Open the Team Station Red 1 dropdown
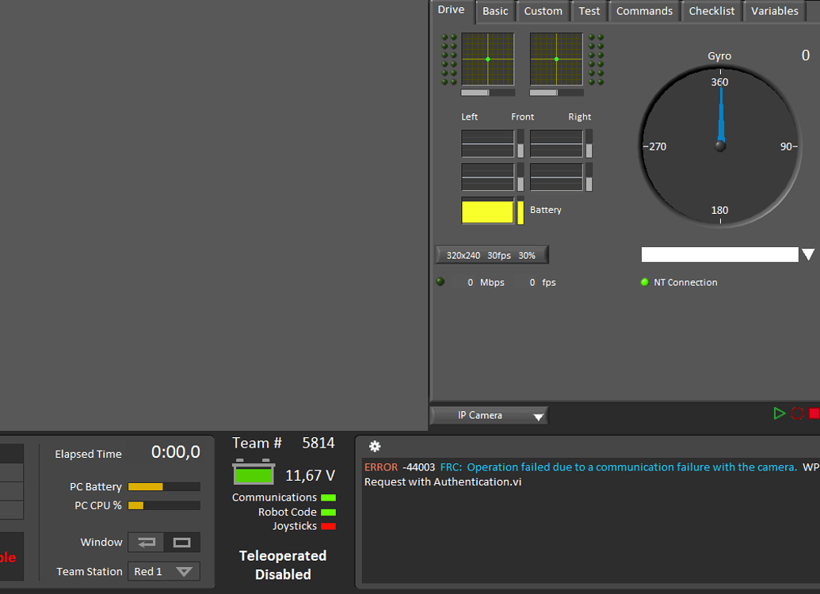 (164, 572)
